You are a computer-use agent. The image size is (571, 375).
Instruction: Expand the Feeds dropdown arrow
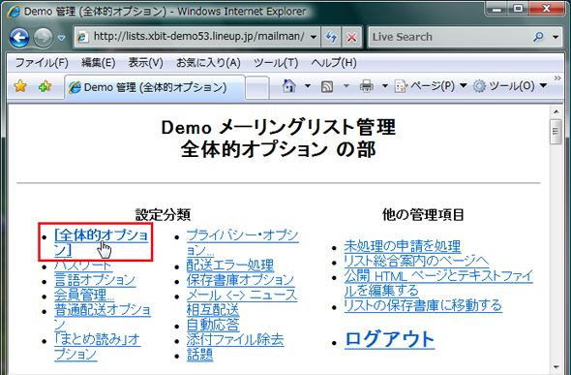coord(346,86)
